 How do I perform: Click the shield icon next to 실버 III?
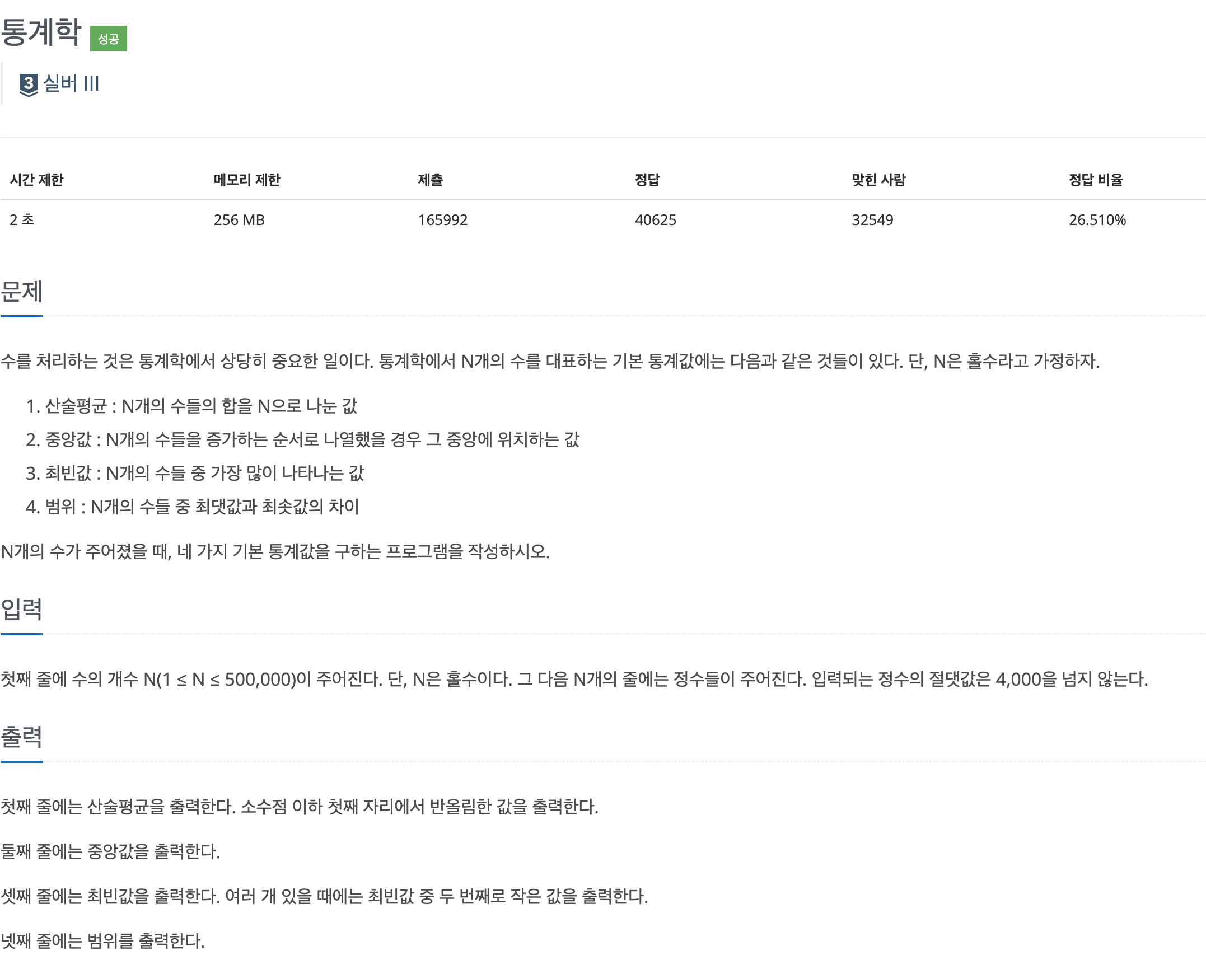[29, 84]
